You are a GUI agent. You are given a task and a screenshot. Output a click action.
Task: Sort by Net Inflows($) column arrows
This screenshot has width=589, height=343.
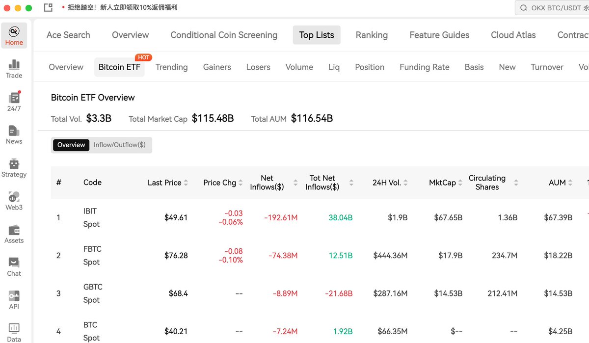295,183
